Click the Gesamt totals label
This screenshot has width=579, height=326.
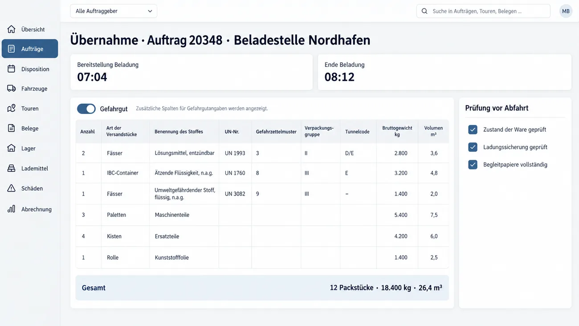click(x=94, y=288)
